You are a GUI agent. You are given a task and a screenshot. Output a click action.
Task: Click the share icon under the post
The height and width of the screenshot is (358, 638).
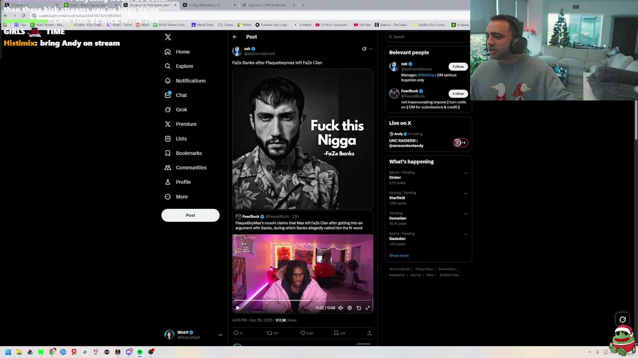tap(369, 333)
